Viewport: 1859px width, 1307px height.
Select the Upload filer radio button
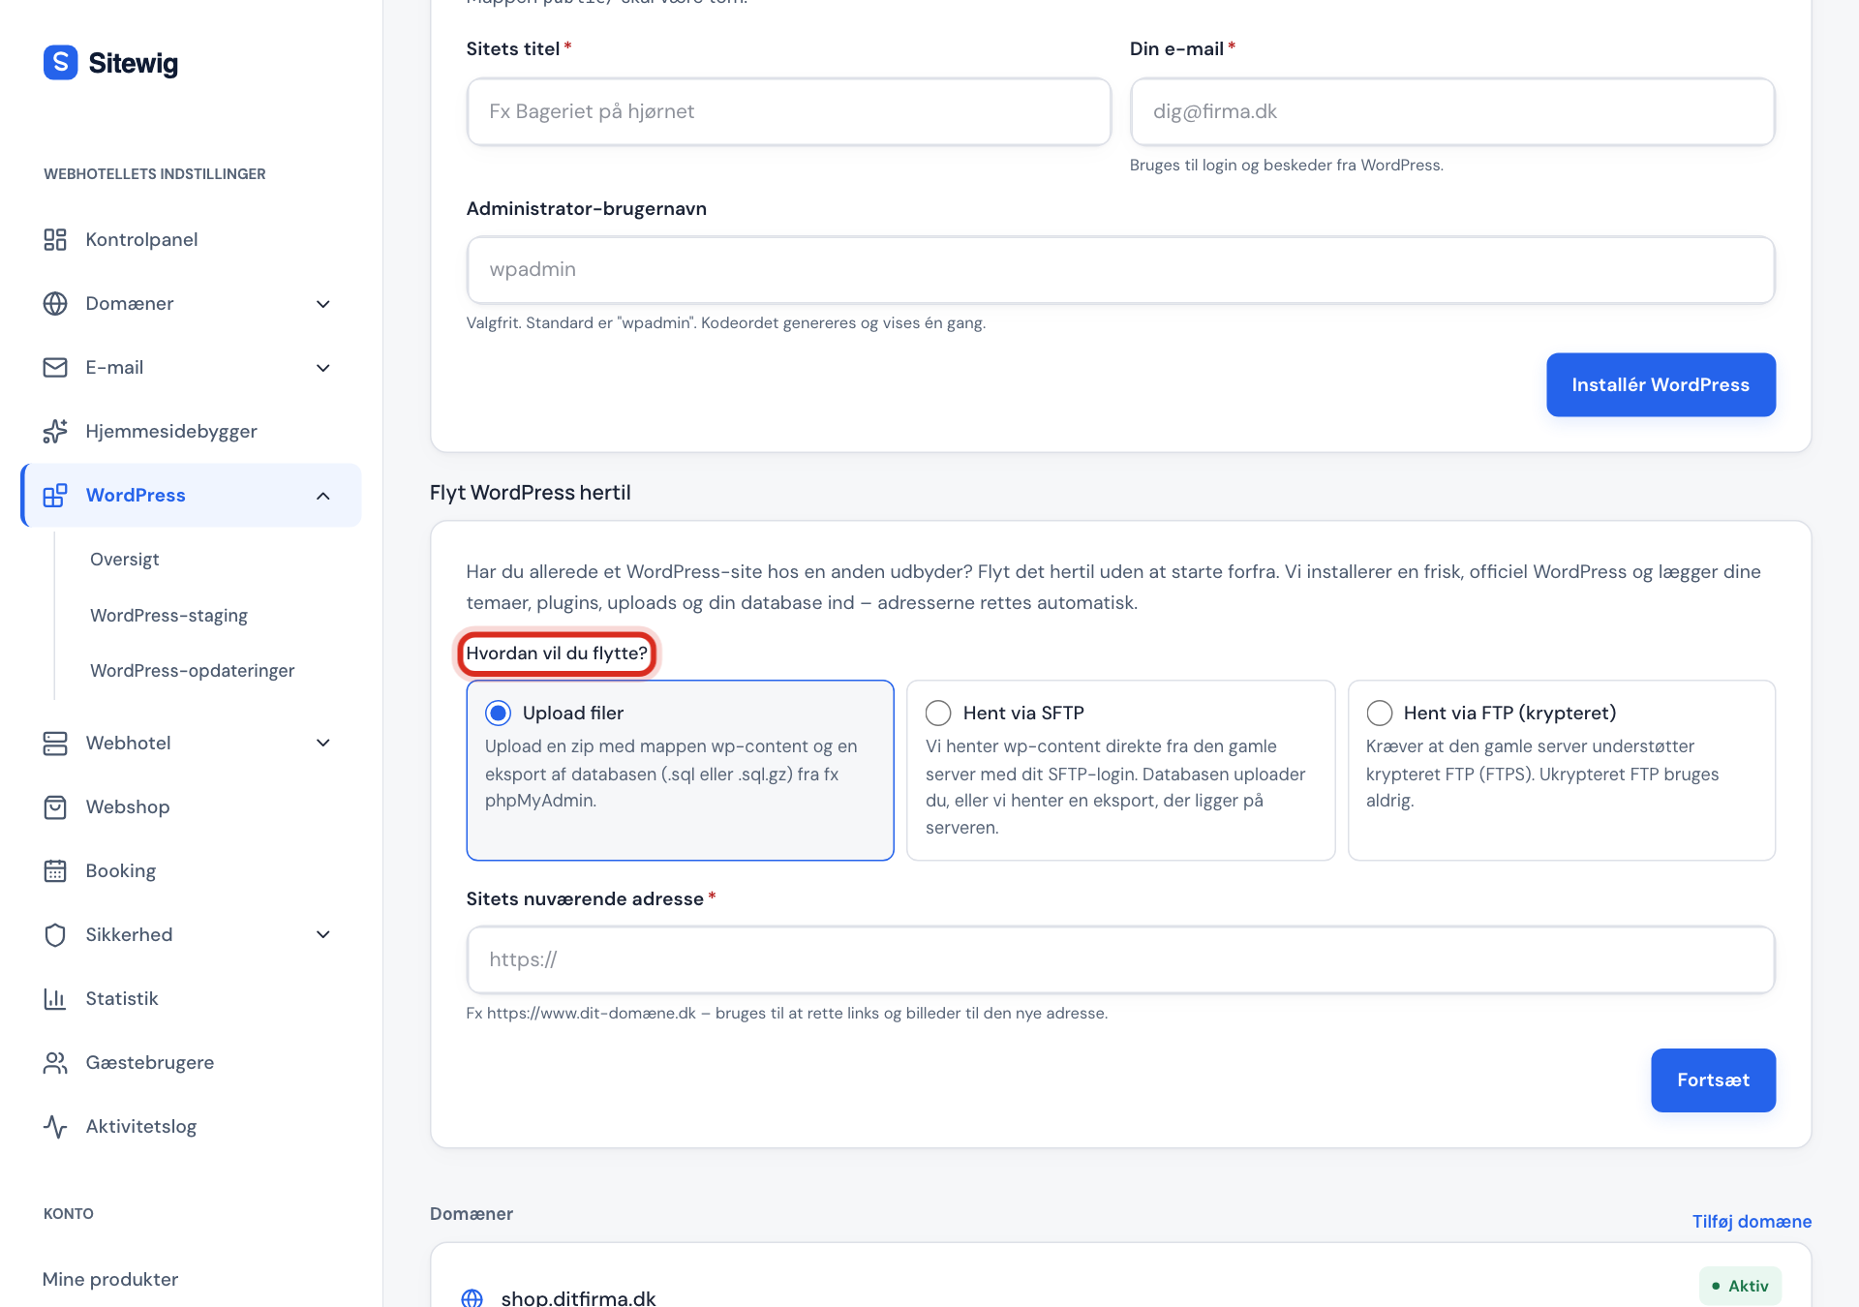[498, 713]
